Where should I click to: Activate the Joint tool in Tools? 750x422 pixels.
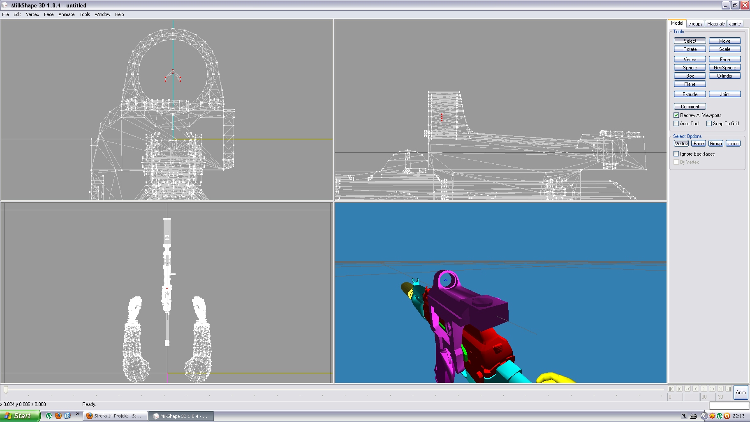pyautogui.click(x=725, y=94)
